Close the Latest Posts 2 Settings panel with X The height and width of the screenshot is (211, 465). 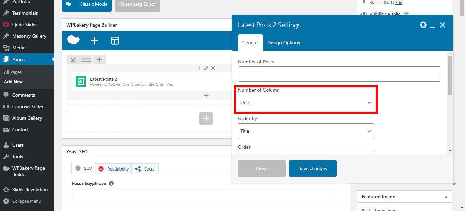[443, 25]
